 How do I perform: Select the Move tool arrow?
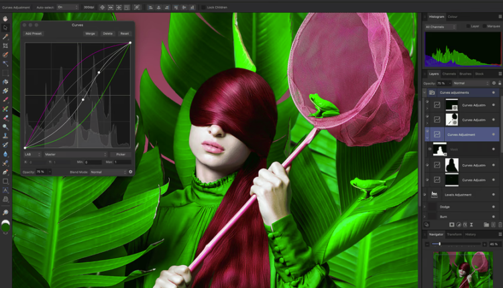pos(5,27)
